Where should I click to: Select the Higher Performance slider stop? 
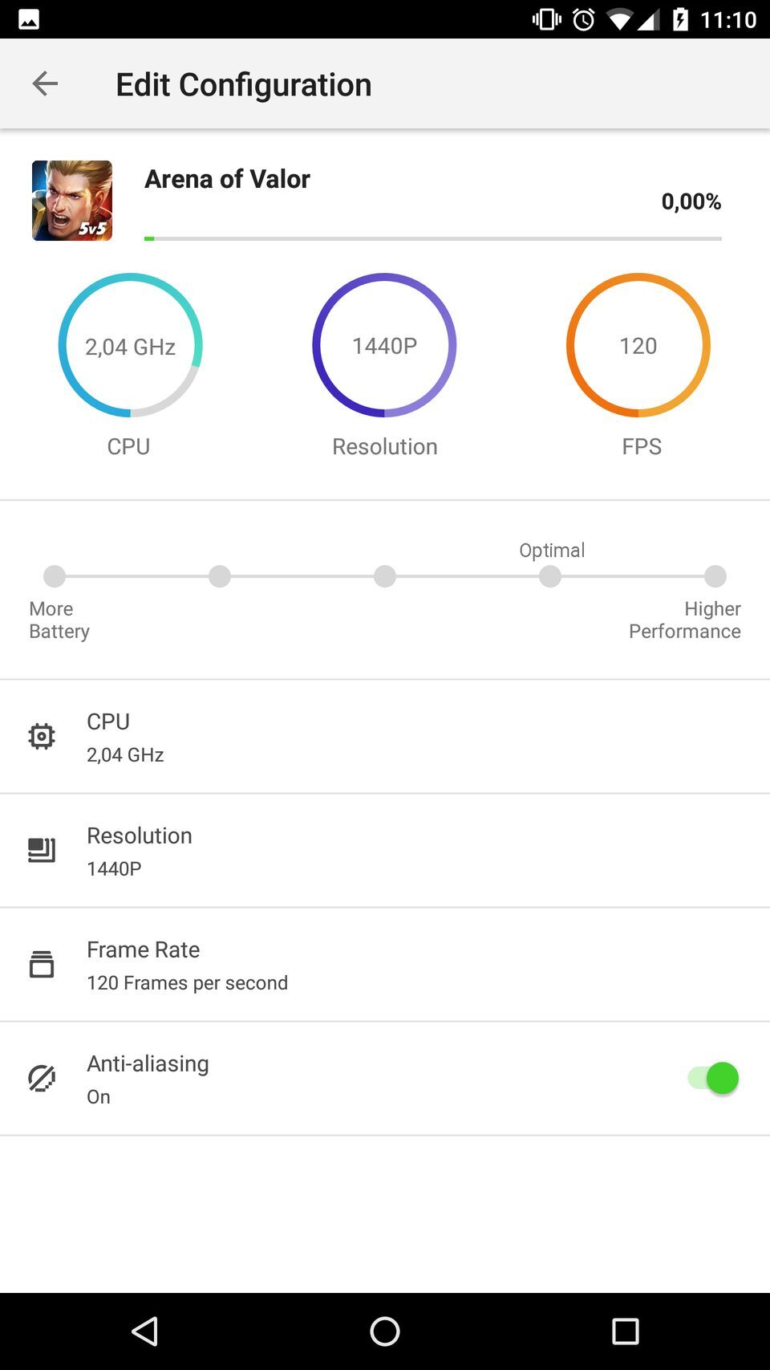coord(715,576)
